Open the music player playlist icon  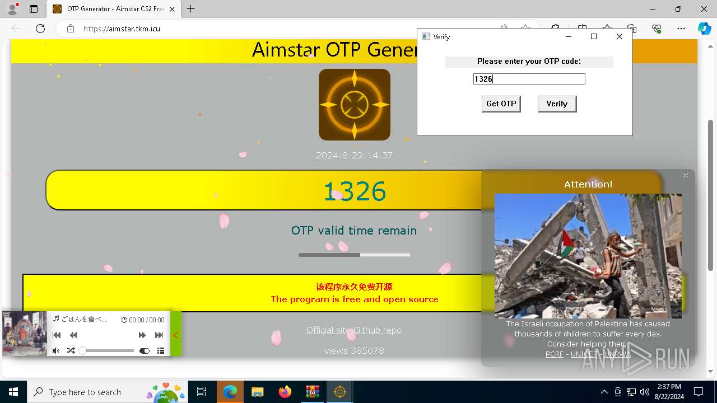point(161,351)
